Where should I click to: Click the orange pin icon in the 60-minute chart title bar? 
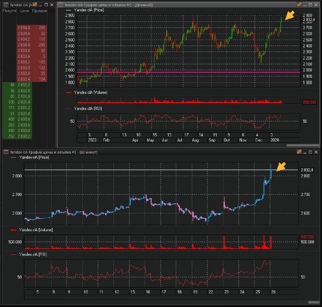[x=299, y=152]
